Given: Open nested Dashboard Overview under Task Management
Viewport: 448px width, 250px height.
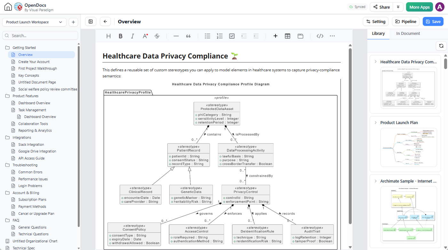Looking at the screenshot, I should tap(40, 117).
